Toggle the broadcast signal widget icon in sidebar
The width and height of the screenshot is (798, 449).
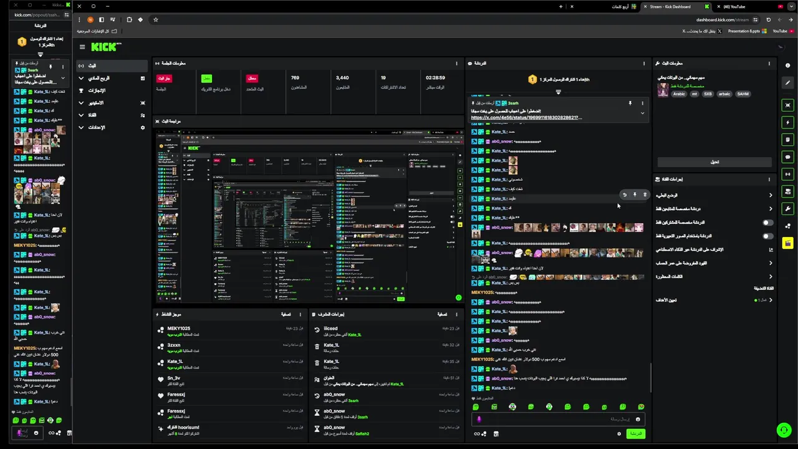click(788, 174)
